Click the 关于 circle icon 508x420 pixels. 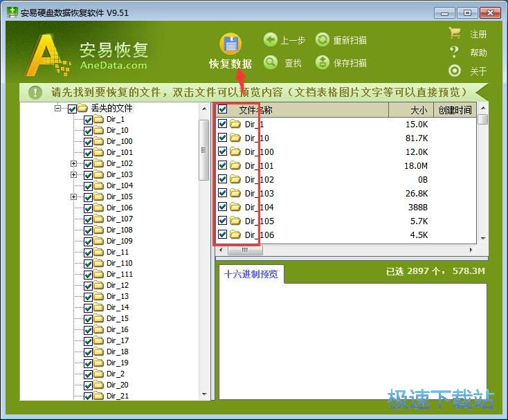pos(455,71)
